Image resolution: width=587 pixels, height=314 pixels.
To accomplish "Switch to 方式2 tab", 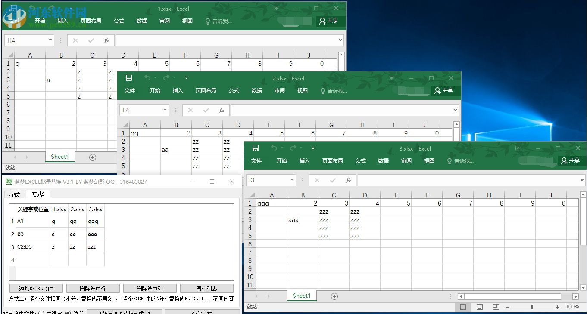I will pyautogui.click(x=38, y=194).
